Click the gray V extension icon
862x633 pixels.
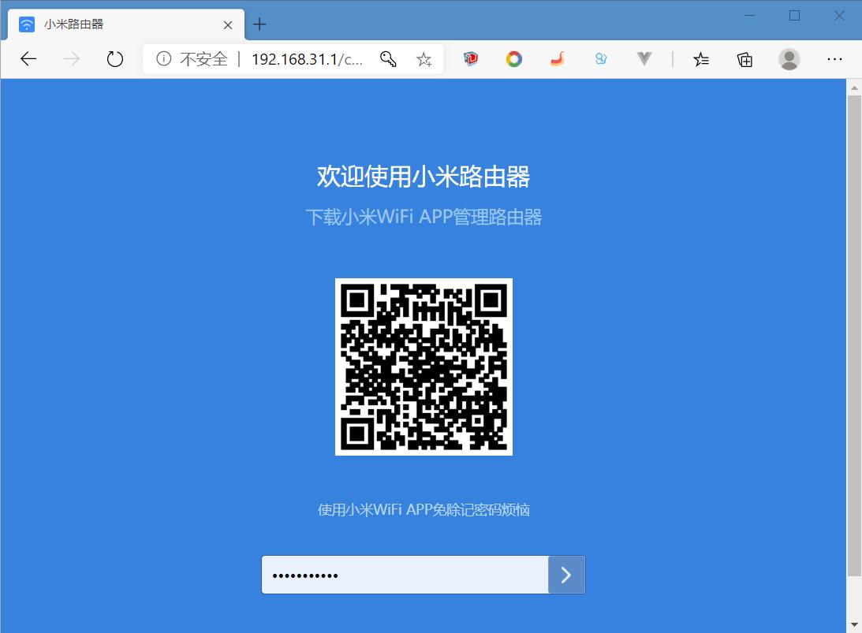tap(644, 58)
